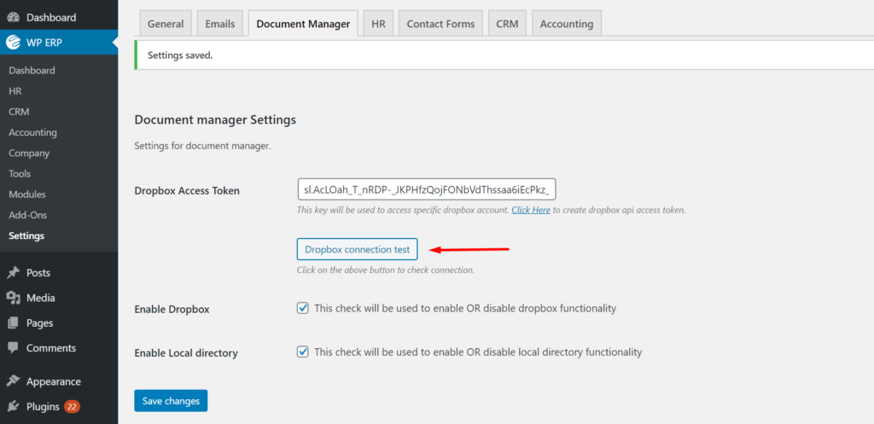Open the Tools submenu item
Viewport: 874px width, 424px height.
20,174
